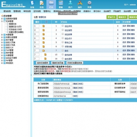Open the 系统 (System) globe icon

coord(32,3)
